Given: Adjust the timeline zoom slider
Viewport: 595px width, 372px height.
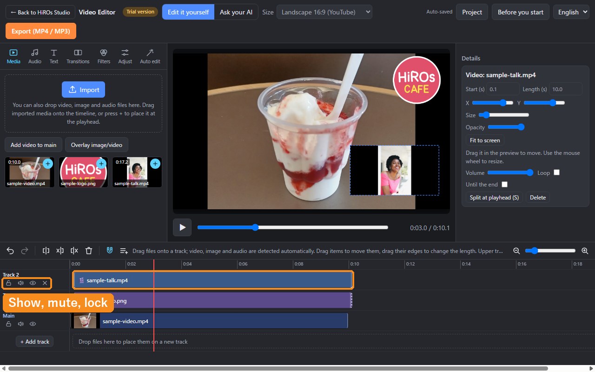Looking at the screenshot, I should (550, 251).
